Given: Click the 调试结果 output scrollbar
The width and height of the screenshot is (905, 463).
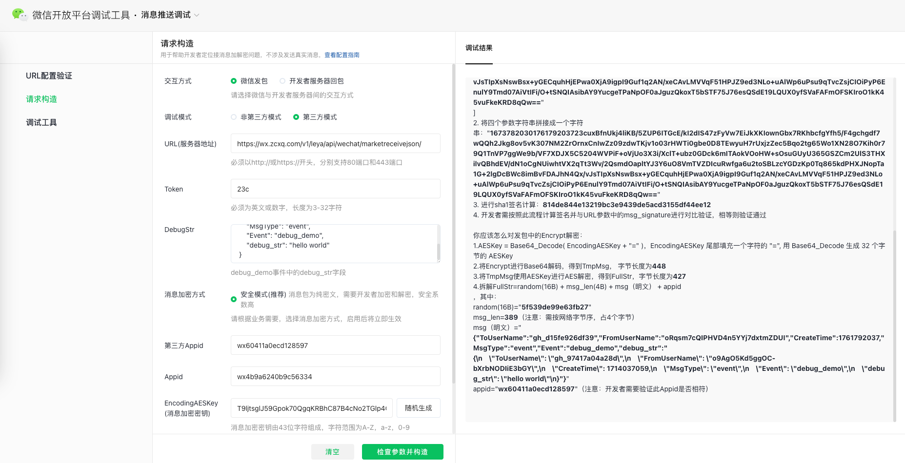Looking at the screenshot, I should 895,326.
